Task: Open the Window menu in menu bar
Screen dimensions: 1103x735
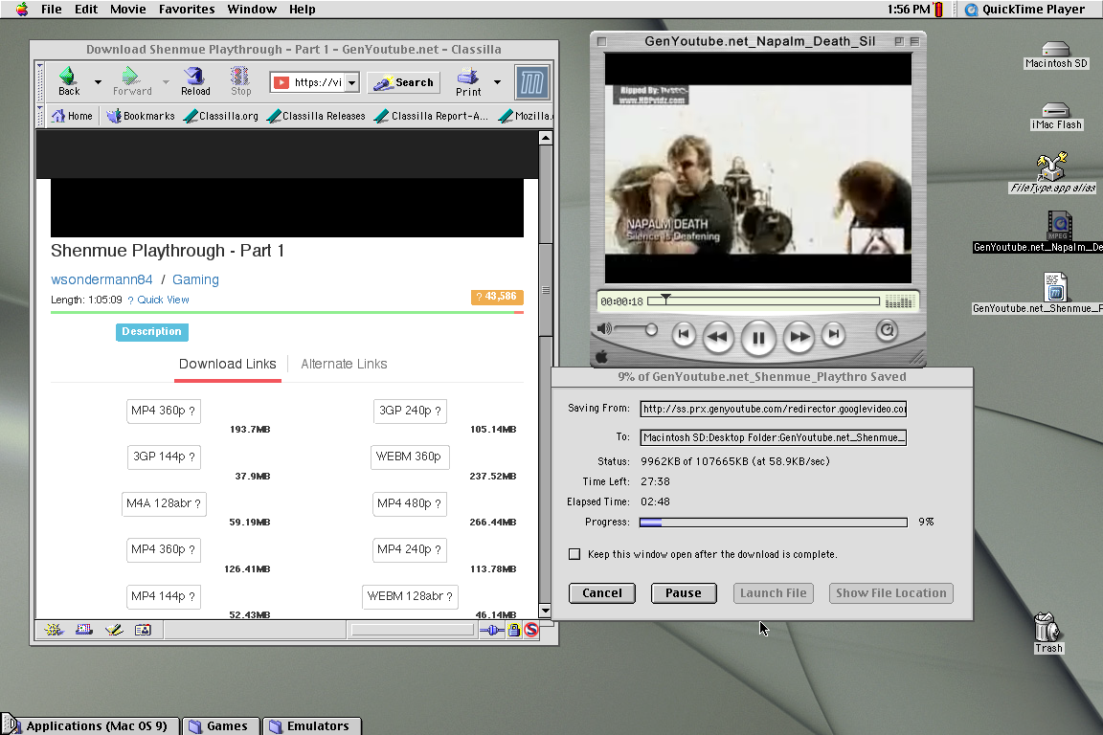Action: (x=252, y=10)
